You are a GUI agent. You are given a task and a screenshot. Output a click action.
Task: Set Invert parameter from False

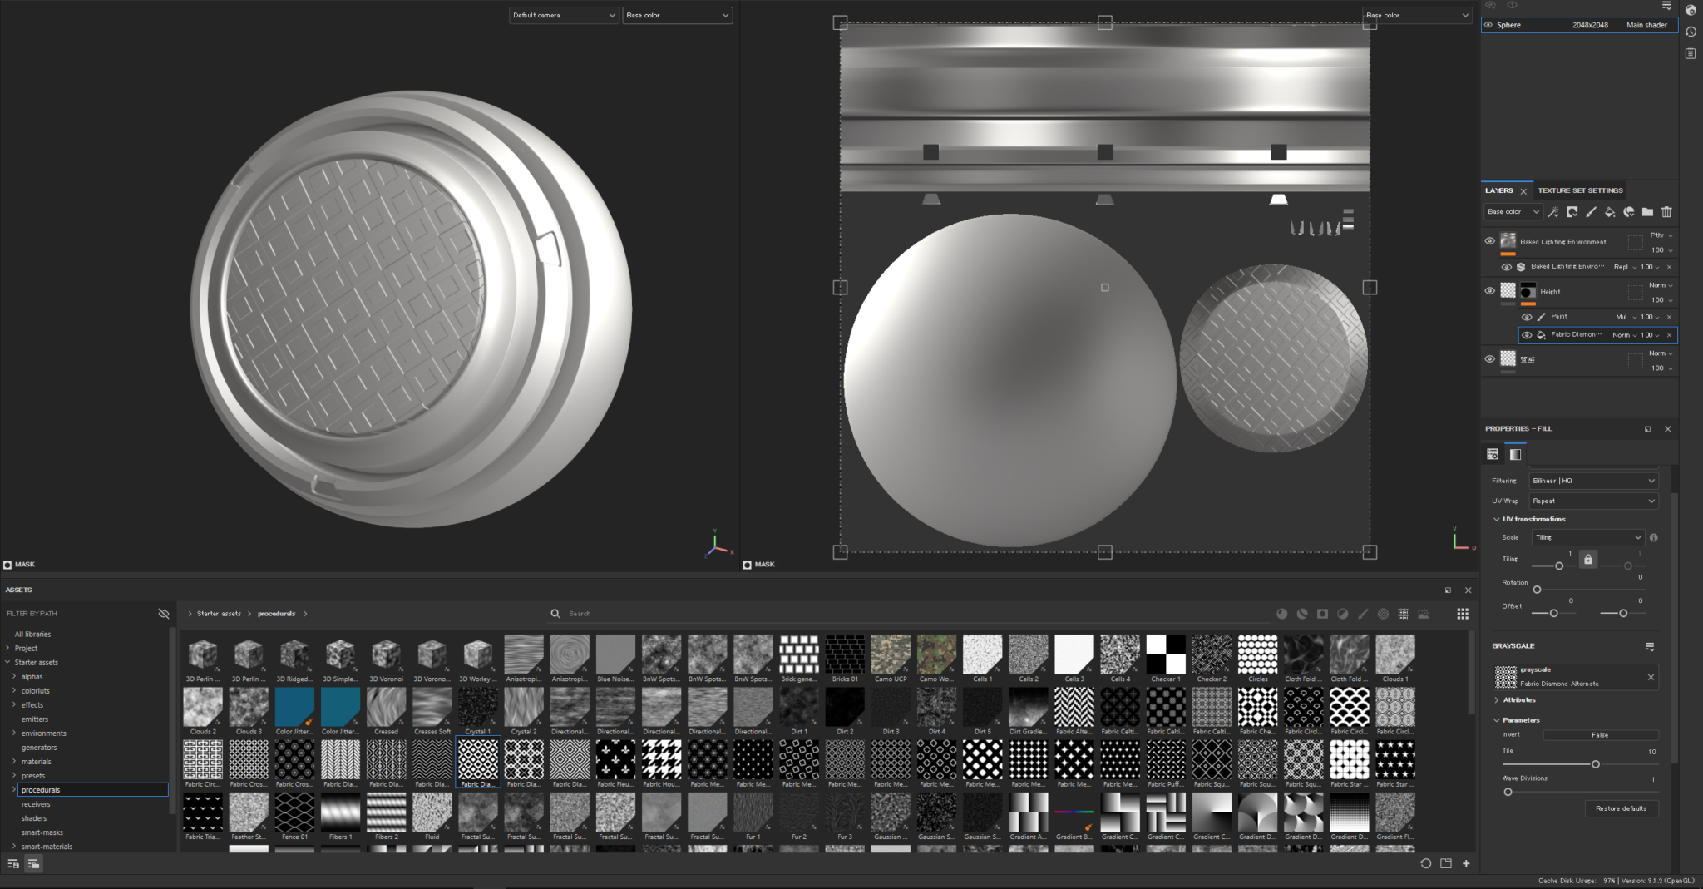coord(1602,734)
